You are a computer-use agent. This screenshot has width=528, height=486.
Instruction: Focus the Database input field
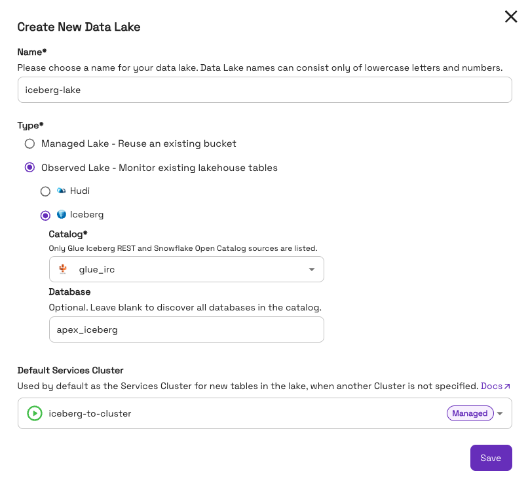187,329
